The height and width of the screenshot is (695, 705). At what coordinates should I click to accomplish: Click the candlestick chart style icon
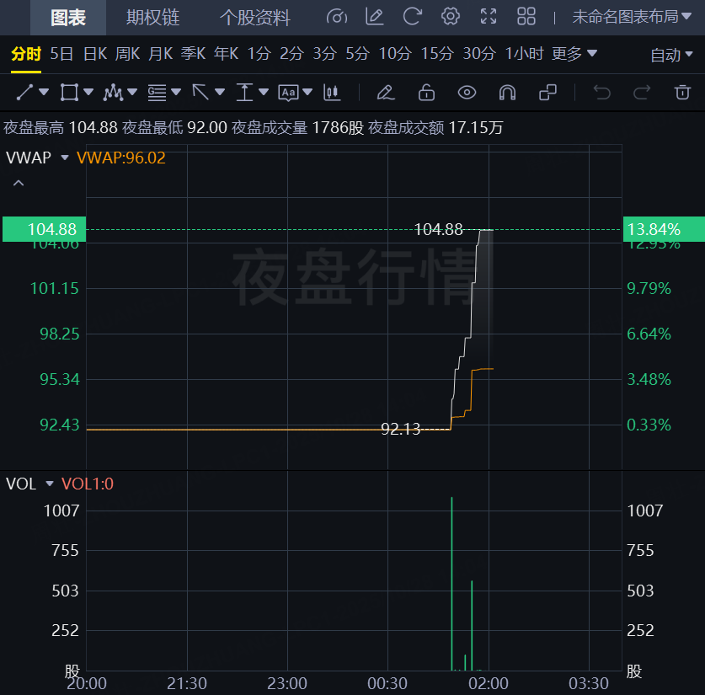(x=332, y=93)
